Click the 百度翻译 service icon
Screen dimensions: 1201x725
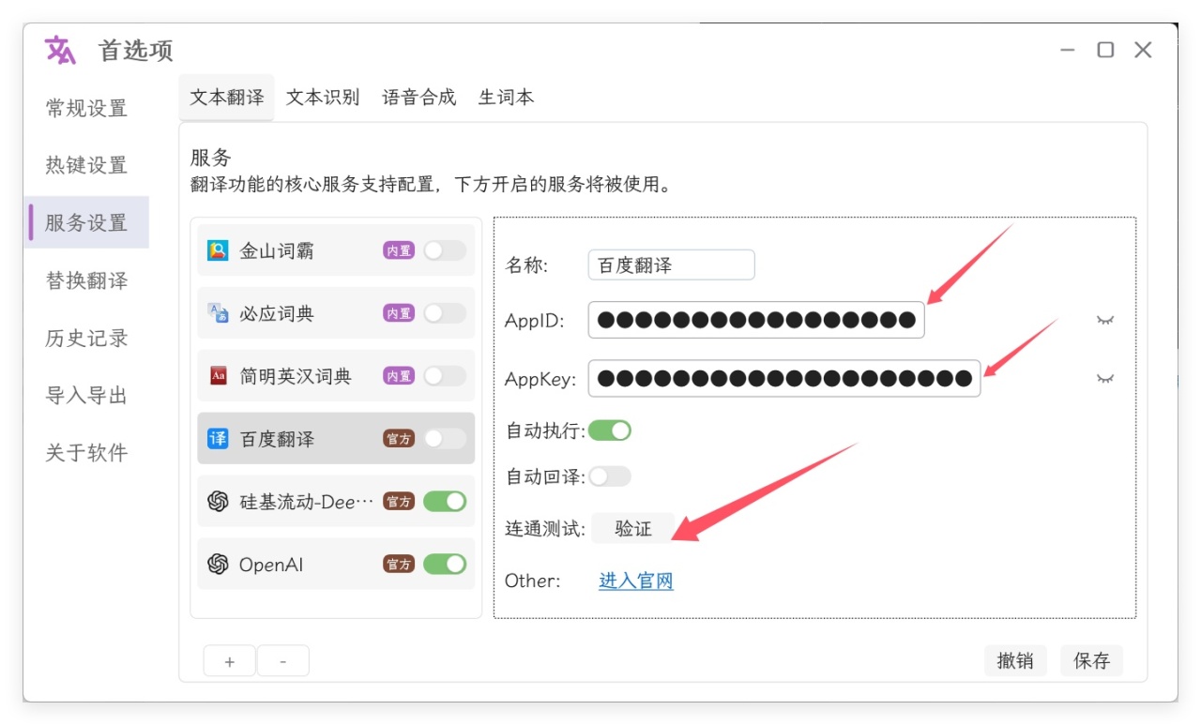click(x=218, y=439)
